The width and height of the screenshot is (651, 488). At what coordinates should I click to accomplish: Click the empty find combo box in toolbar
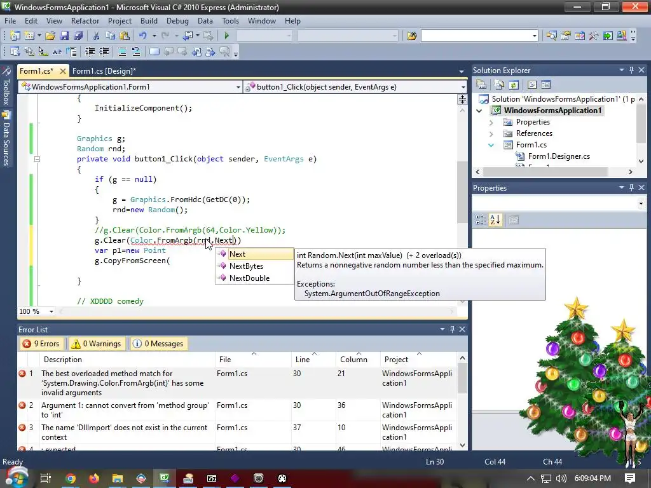pos(479,36)
